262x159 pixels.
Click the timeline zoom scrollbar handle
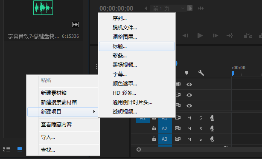click(x=139, y=150)
